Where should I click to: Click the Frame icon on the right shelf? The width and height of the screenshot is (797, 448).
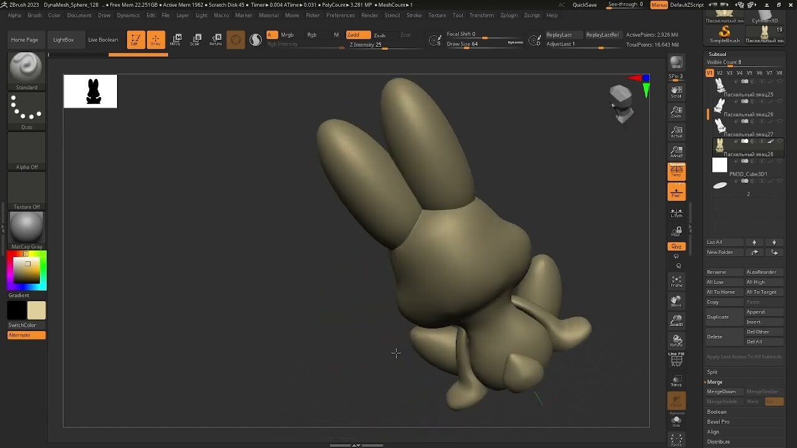coord(676,281)
